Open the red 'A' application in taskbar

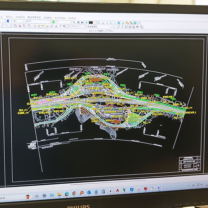click(x=118, y=191)
